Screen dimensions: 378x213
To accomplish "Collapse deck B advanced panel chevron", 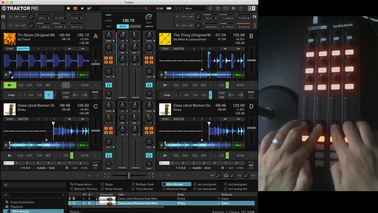I will (x=251, y=85).
